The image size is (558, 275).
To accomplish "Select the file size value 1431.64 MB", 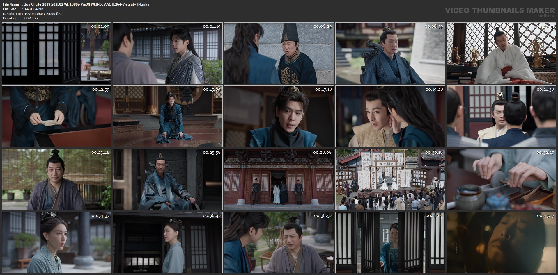I will [34, 9].
